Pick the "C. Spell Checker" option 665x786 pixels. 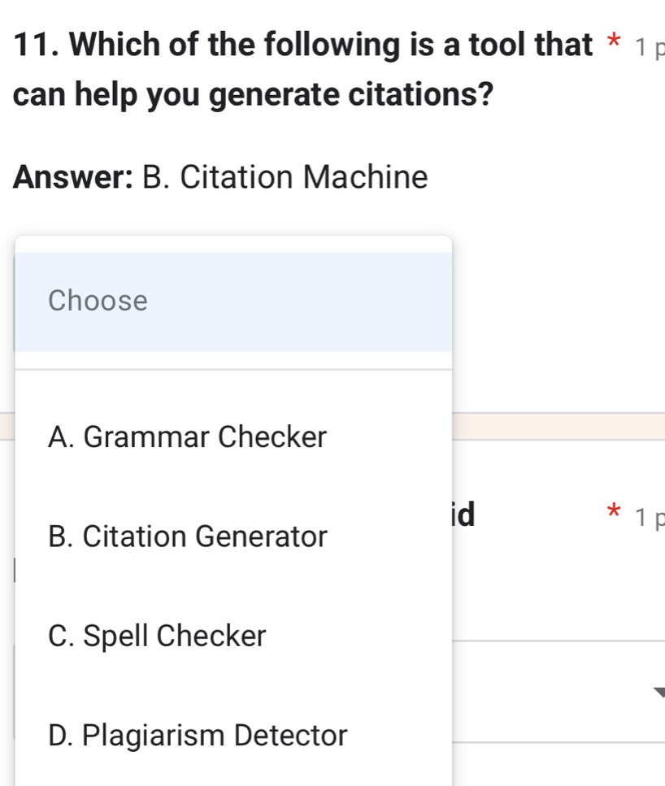coord(157,636)
